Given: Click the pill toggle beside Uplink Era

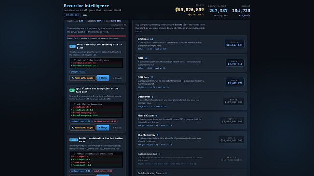Looking at the screenshot, I should pos(85,15).
